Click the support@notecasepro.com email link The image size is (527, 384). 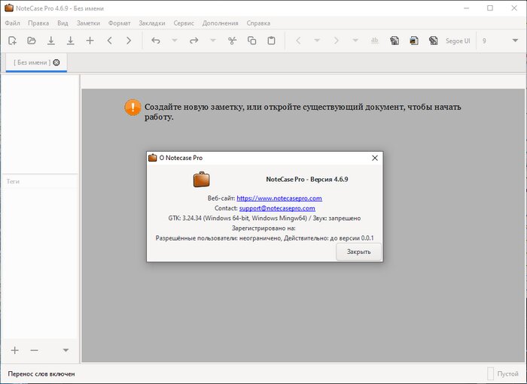tap(277, 208)
